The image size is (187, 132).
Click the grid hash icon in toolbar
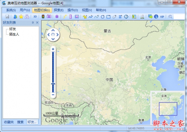coord(120,17)
